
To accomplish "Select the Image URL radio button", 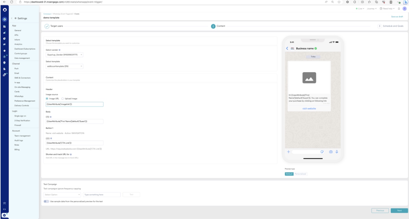I will (x=47, y=99).
